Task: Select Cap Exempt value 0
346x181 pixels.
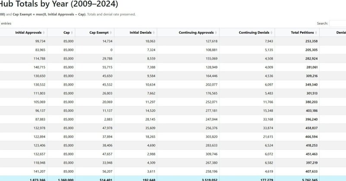Action: [112, 50]
